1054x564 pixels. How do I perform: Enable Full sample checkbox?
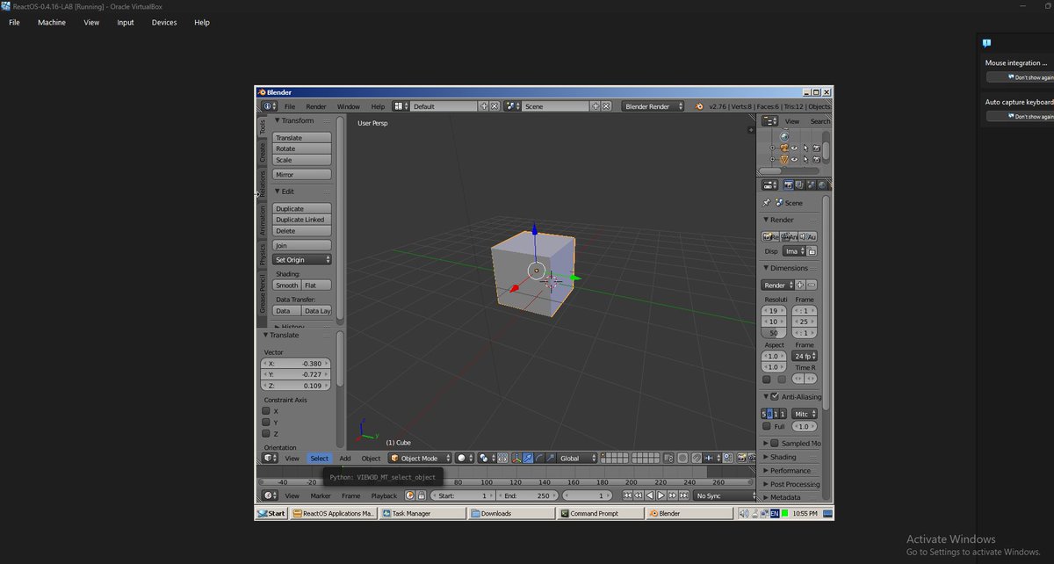click(x=766, y=426)
